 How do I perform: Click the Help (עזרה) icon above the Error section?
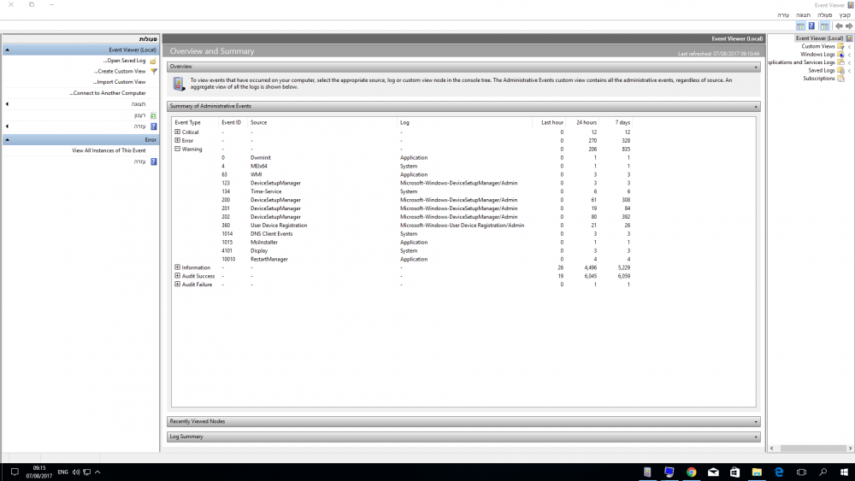[153, 126]
